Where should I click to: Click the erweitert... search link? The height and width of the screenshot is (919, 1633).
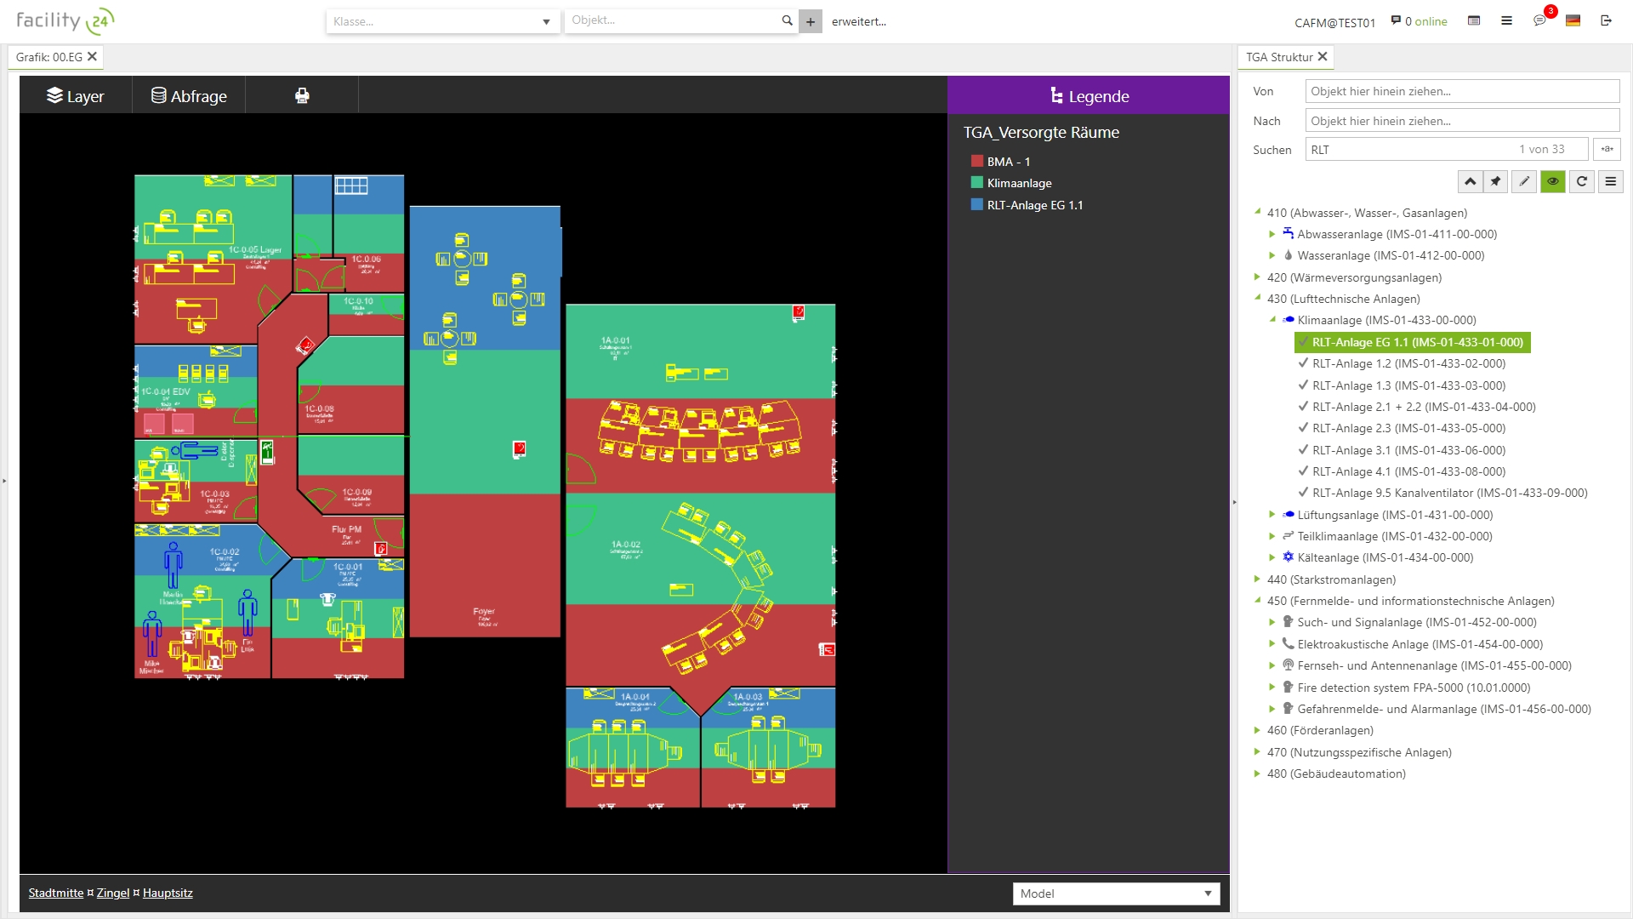pos(858,21)
